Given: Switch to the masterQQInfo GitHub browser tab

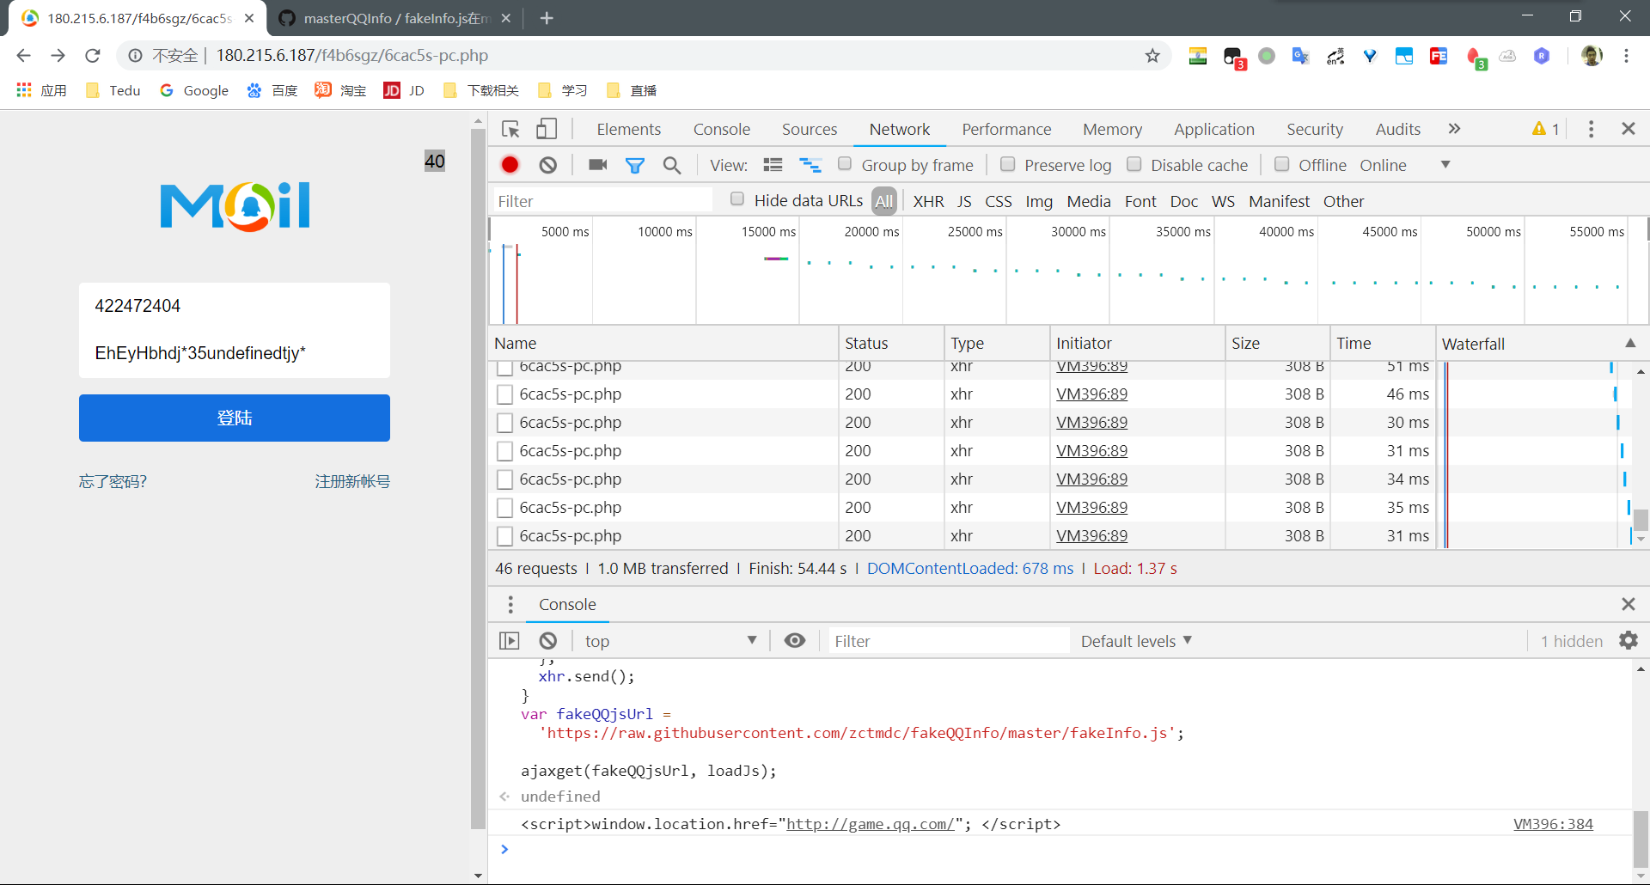Looking at the screenshot, I should click(x=395, y=18).
